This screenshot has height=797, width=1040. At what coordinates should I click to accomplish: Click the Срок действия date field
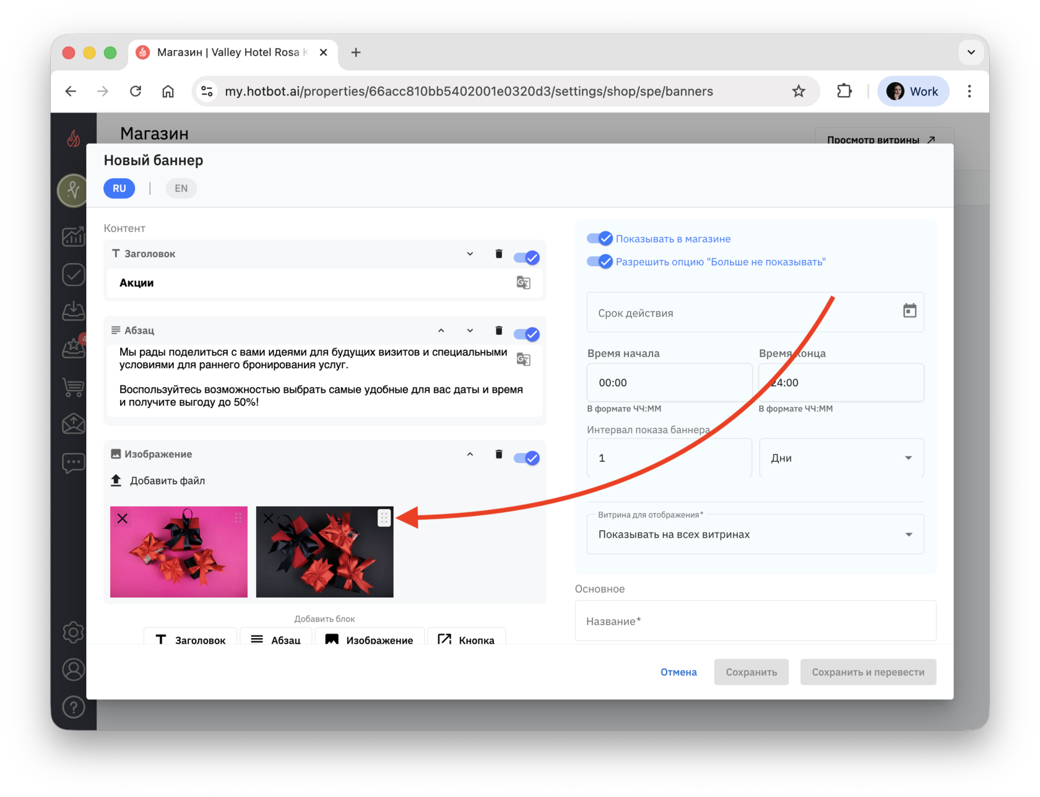[755, 312]
